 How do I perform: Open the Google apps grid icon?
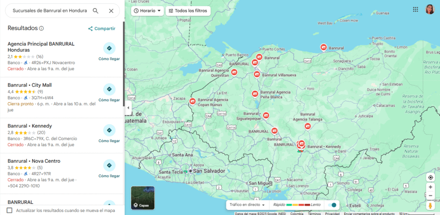pos(416,9)
